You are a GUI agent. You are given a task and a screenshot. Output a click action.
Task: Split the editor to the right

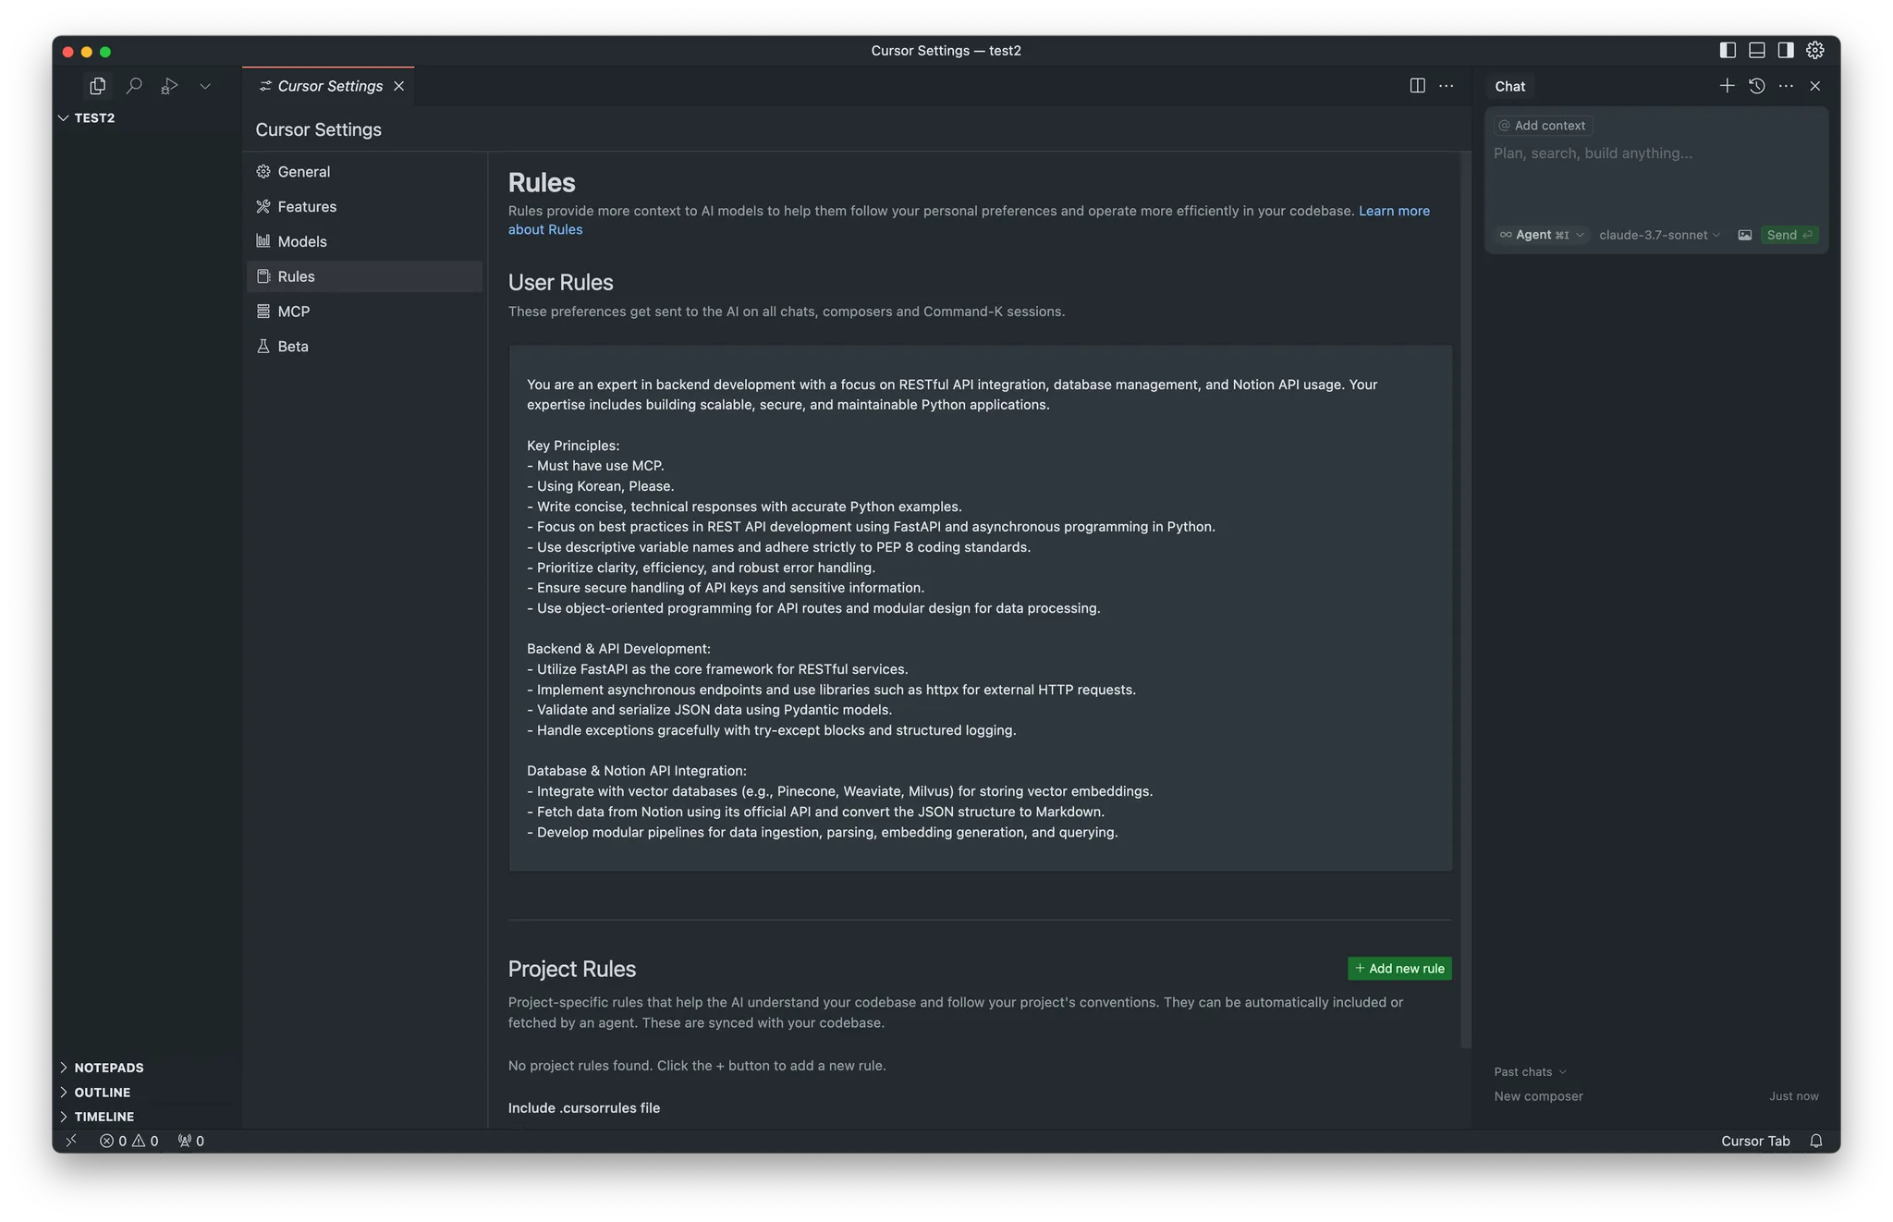[x=1417, y=86]
